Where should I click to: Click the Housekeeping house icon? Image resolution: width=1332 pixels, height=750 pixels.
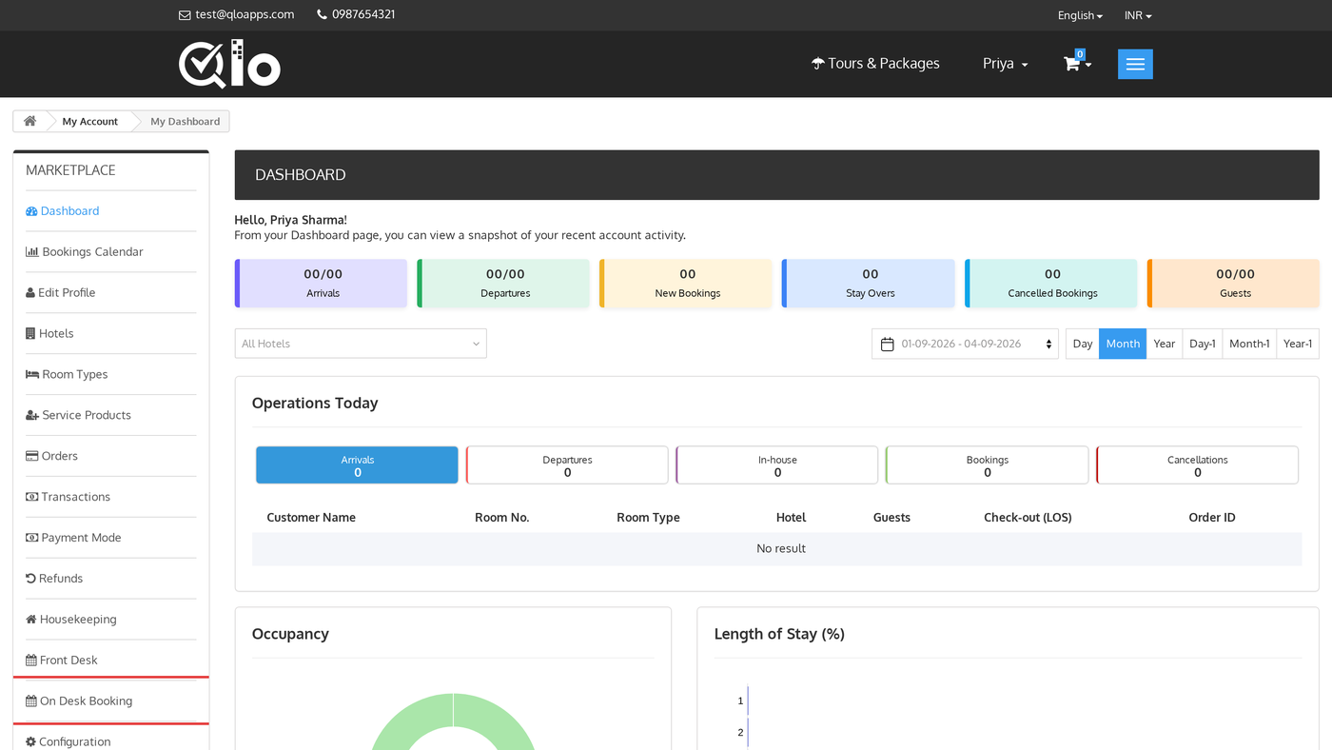[31, 620]
